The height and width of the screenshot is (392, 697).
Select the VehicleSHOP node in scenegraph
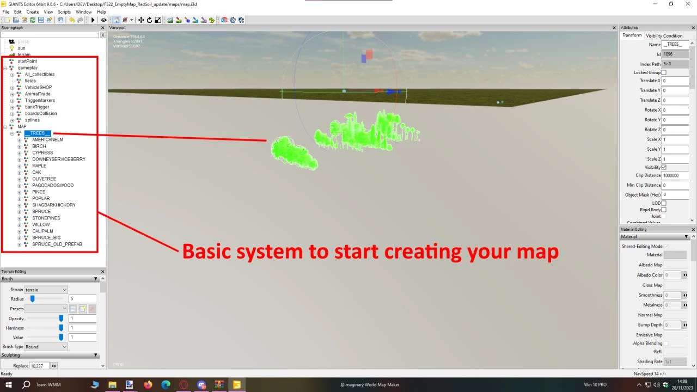[38, 88]
